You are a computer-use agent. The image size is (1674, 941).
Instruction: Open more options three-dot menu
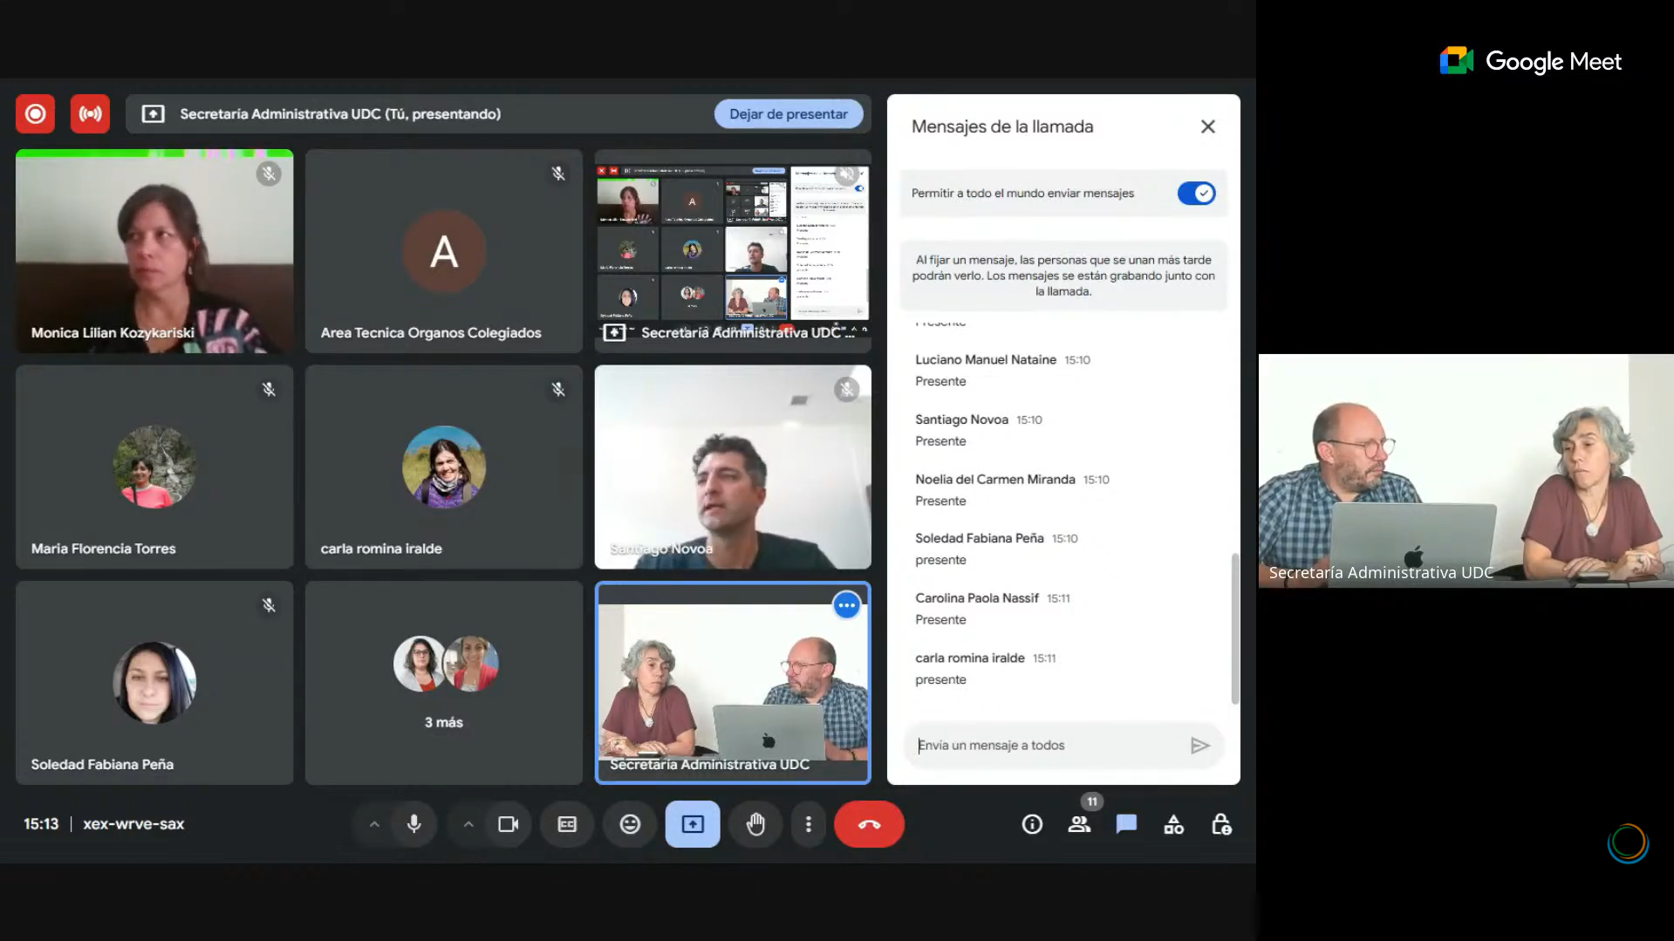[x=809, y=824]
